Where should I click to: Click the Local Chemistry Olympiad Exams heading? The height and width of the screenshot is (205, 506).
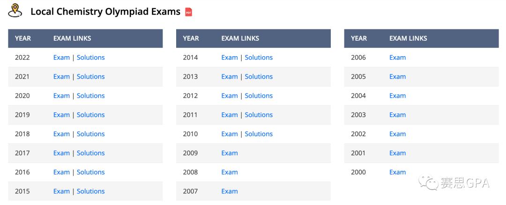click(105, 12)
